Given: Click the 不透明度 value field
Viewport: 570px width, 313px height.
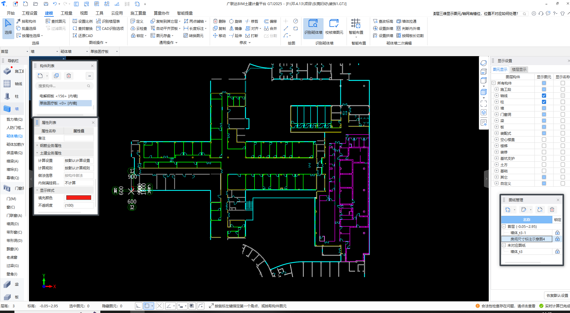Looking at the screenshot, I should [79, 205].
